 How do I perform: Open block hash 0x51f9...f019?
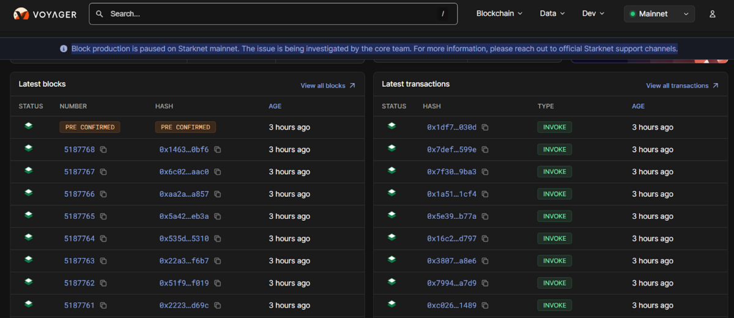[184, 283]
